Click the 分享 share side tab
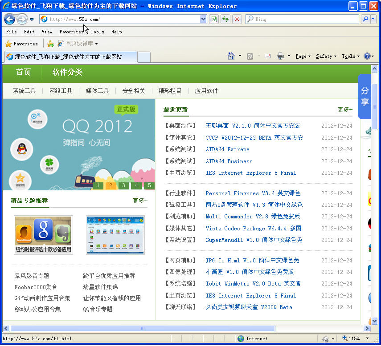The width and height of the screenshot is (381, 346). click(x=365, y=97)
